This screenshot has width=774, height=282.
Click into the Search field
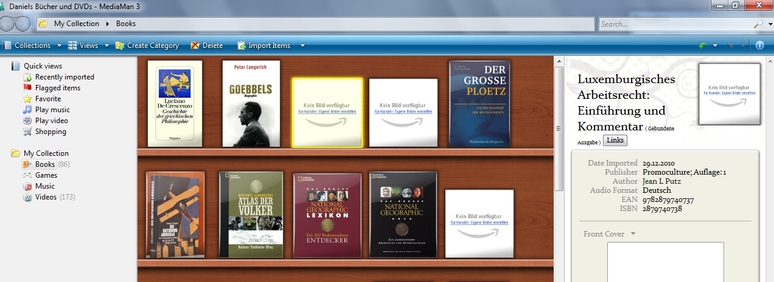click(x=674, y=24)
